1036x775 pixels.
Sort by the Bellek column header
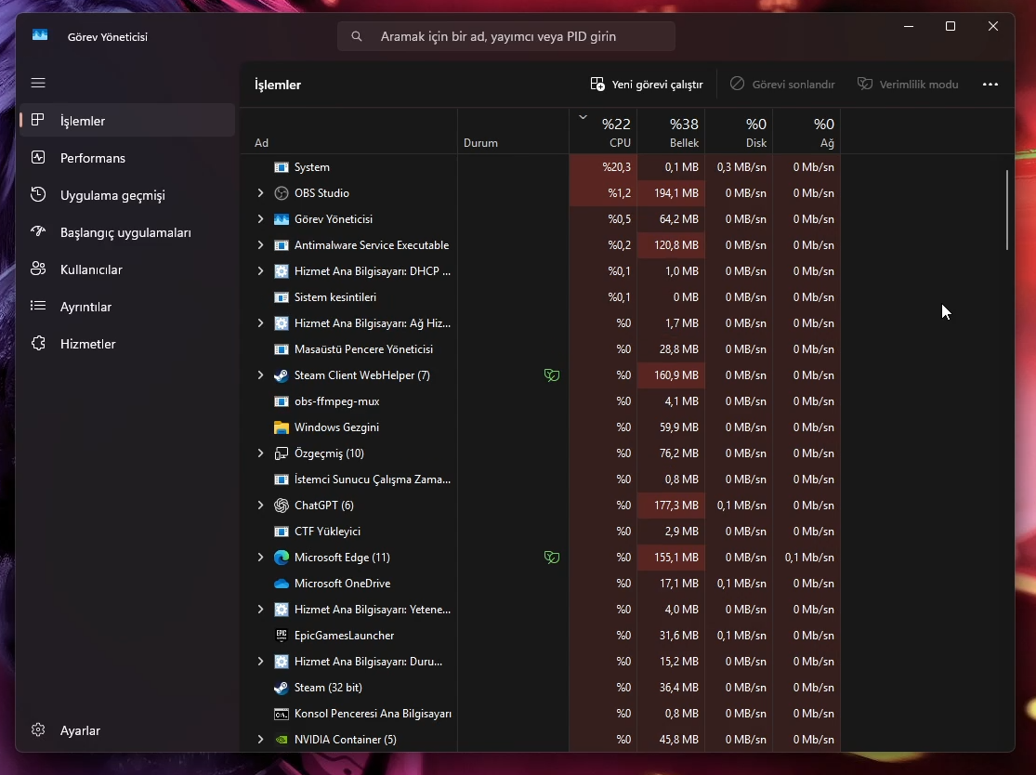click(x=671, y=131)
